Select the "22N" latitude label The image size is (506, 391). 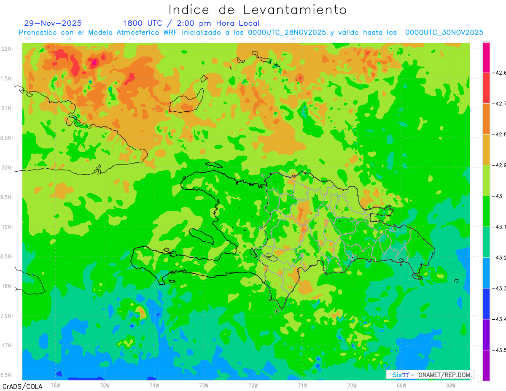(7, 49)
